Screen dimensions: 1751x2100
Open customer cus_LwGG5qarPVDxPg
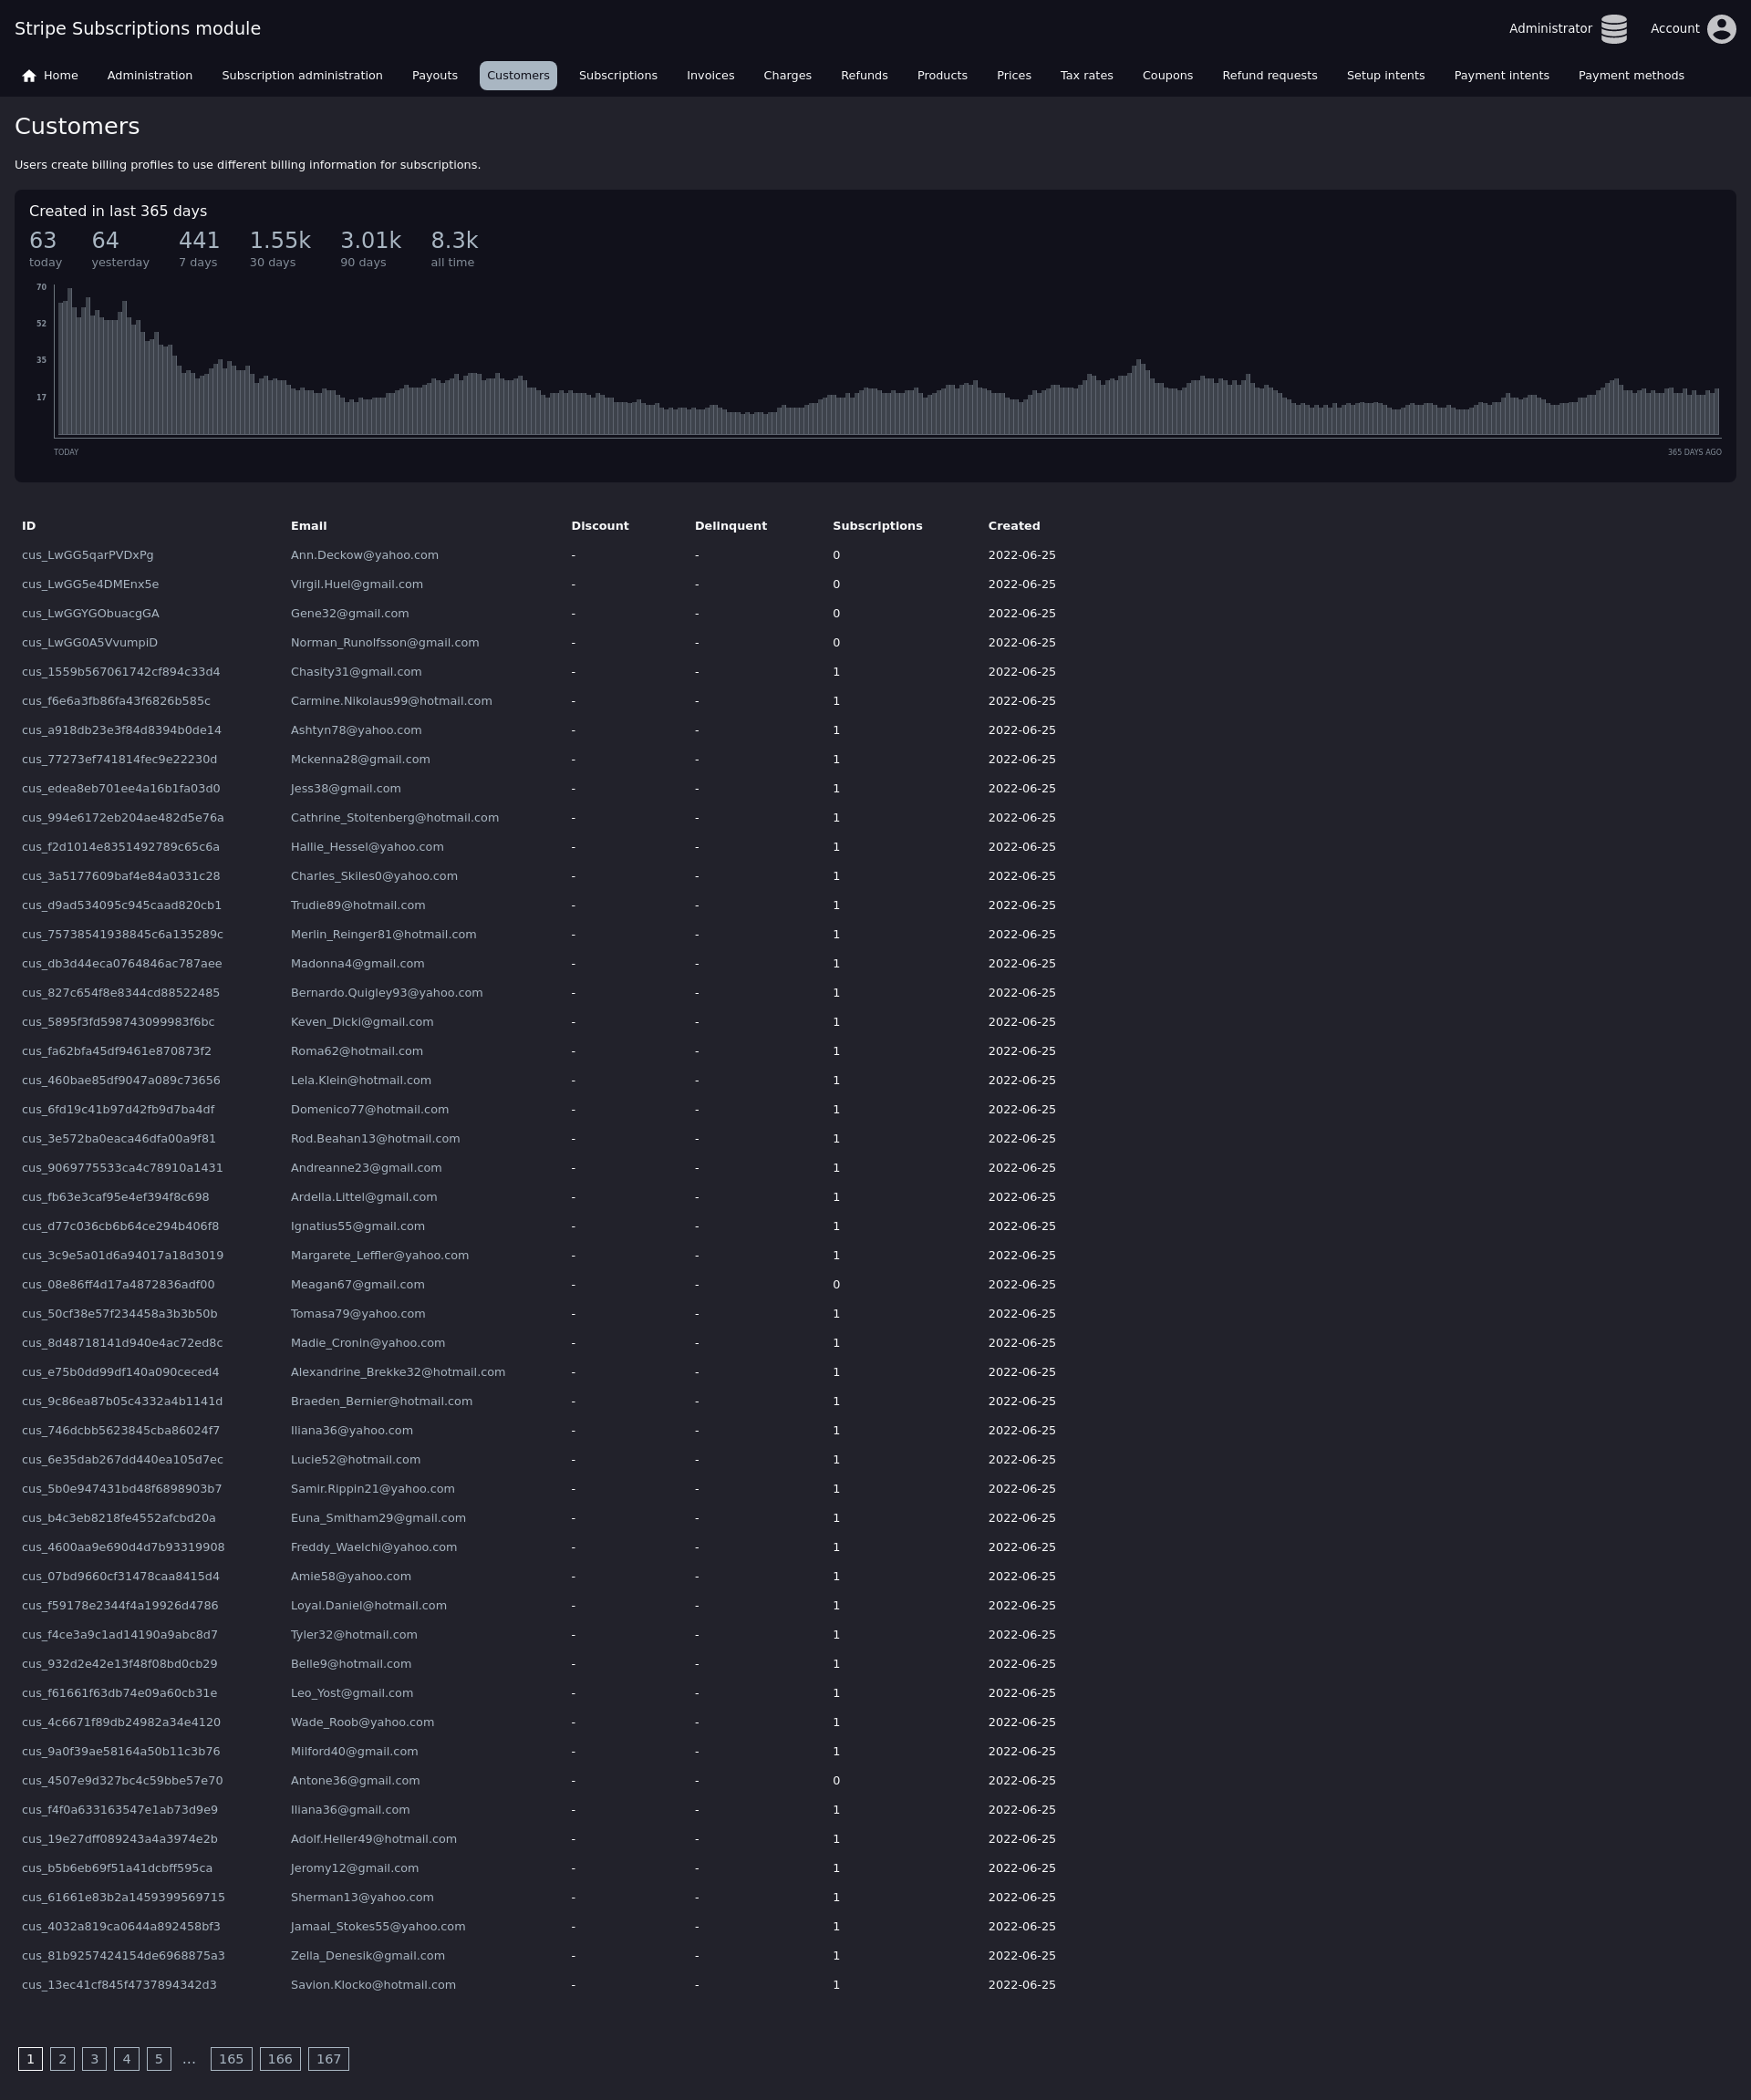[88, 555]
